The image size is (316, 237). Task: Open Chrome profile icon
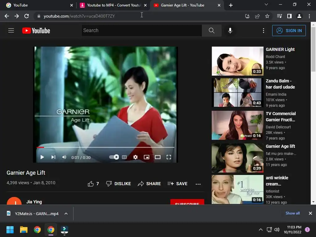click(299, 16)
